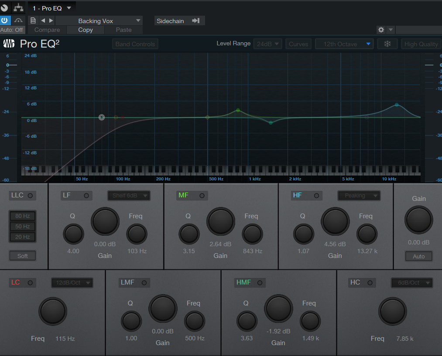Click the LF Q knob

pos(73,234)
